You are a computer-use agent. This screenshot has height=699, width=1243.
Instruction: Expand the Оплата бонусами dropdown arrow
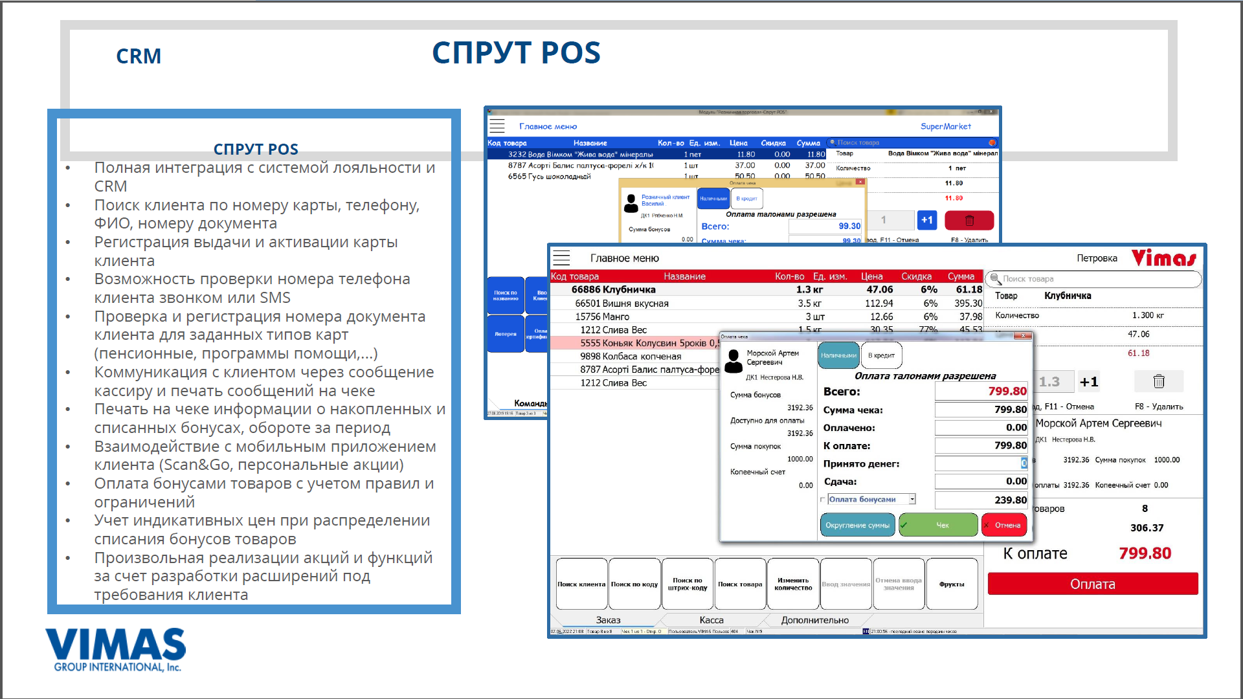tap(912, 499)
